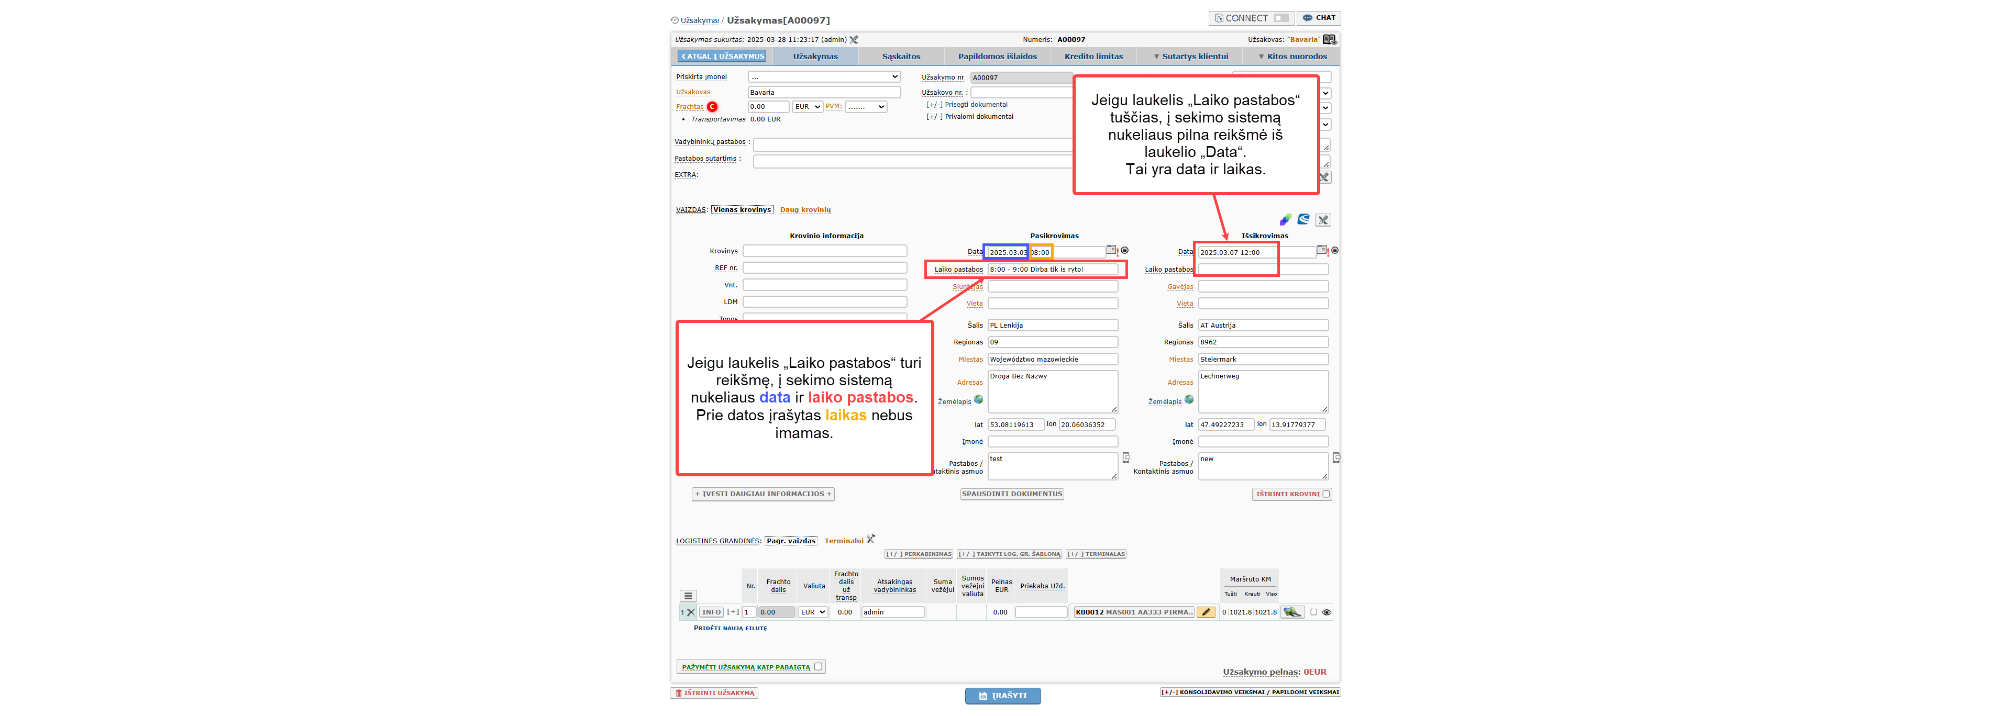Click the Atsakingas vadybininkas field with admin
Screen dimensions: 2011x716
pos(893,613)
